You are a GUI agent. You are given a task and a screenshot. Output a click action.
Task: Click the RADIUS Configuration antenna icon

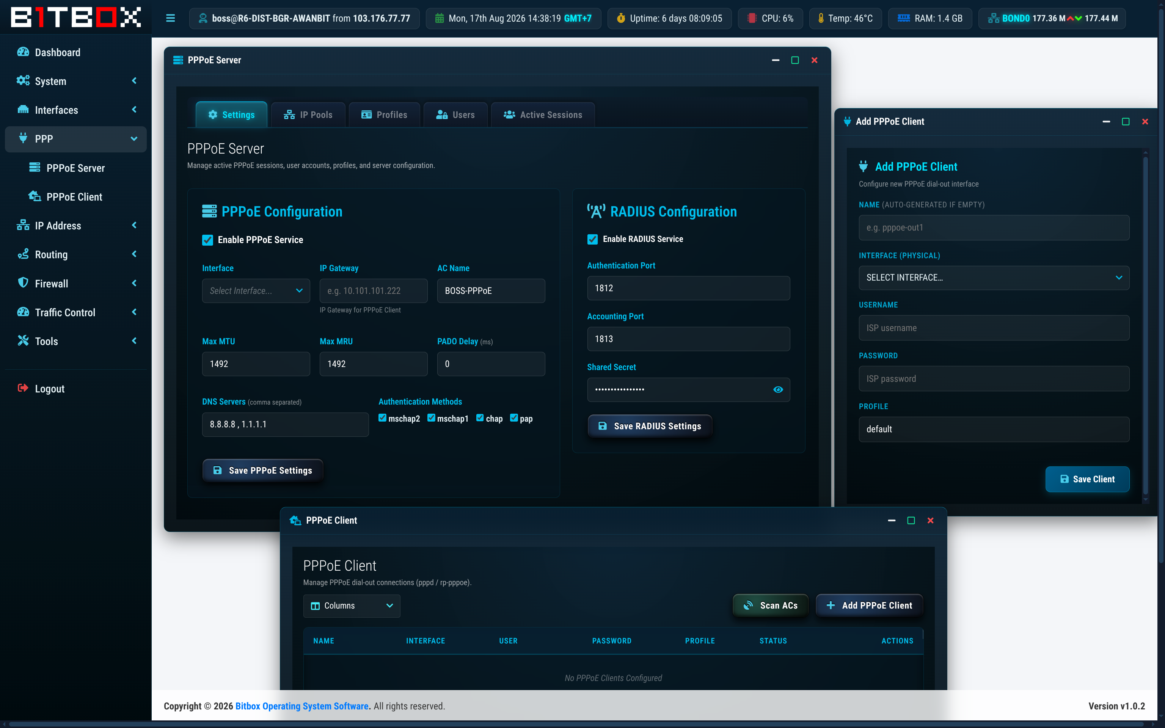(x=596, y=211)
